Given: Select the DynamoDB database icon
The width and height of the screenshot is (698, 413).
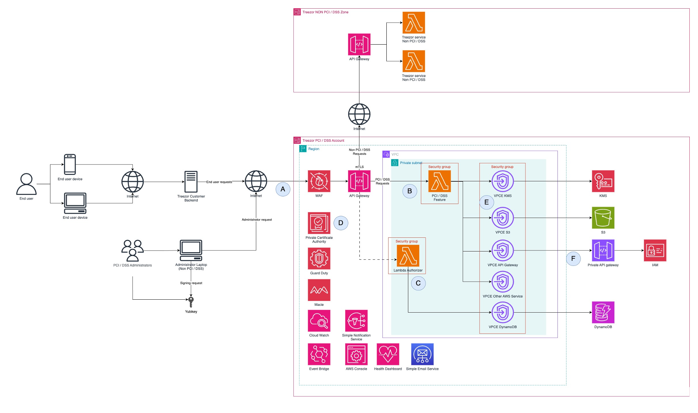Looking at the screenshot, I should click(603, 313).
